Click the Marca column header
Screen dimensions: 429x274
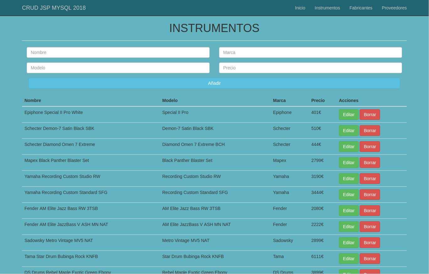[279, 100]
